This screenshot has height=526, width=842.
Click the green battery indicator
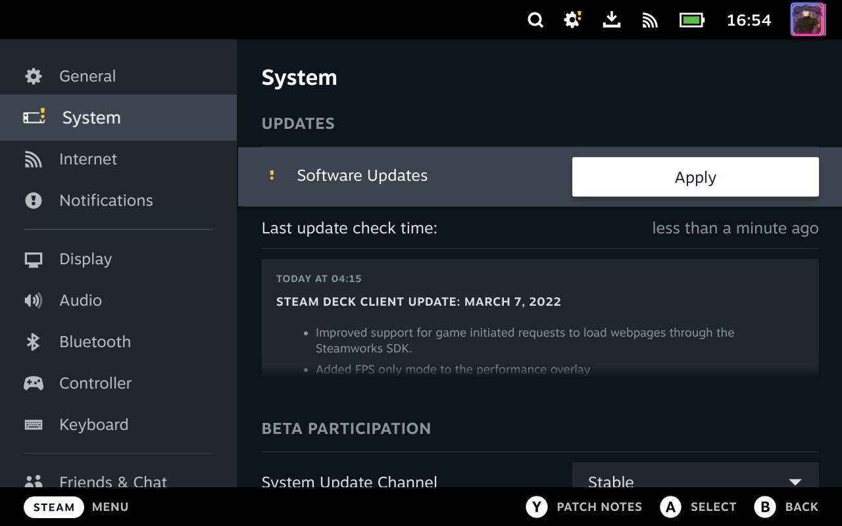click(x=692, y=20)
